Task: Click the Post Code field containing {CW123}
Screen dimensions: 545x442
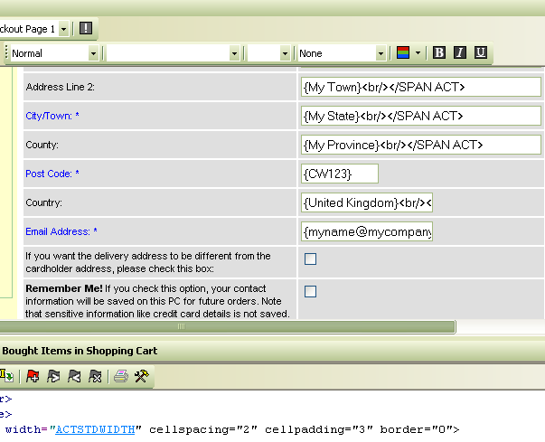Action: pos(339,174)
